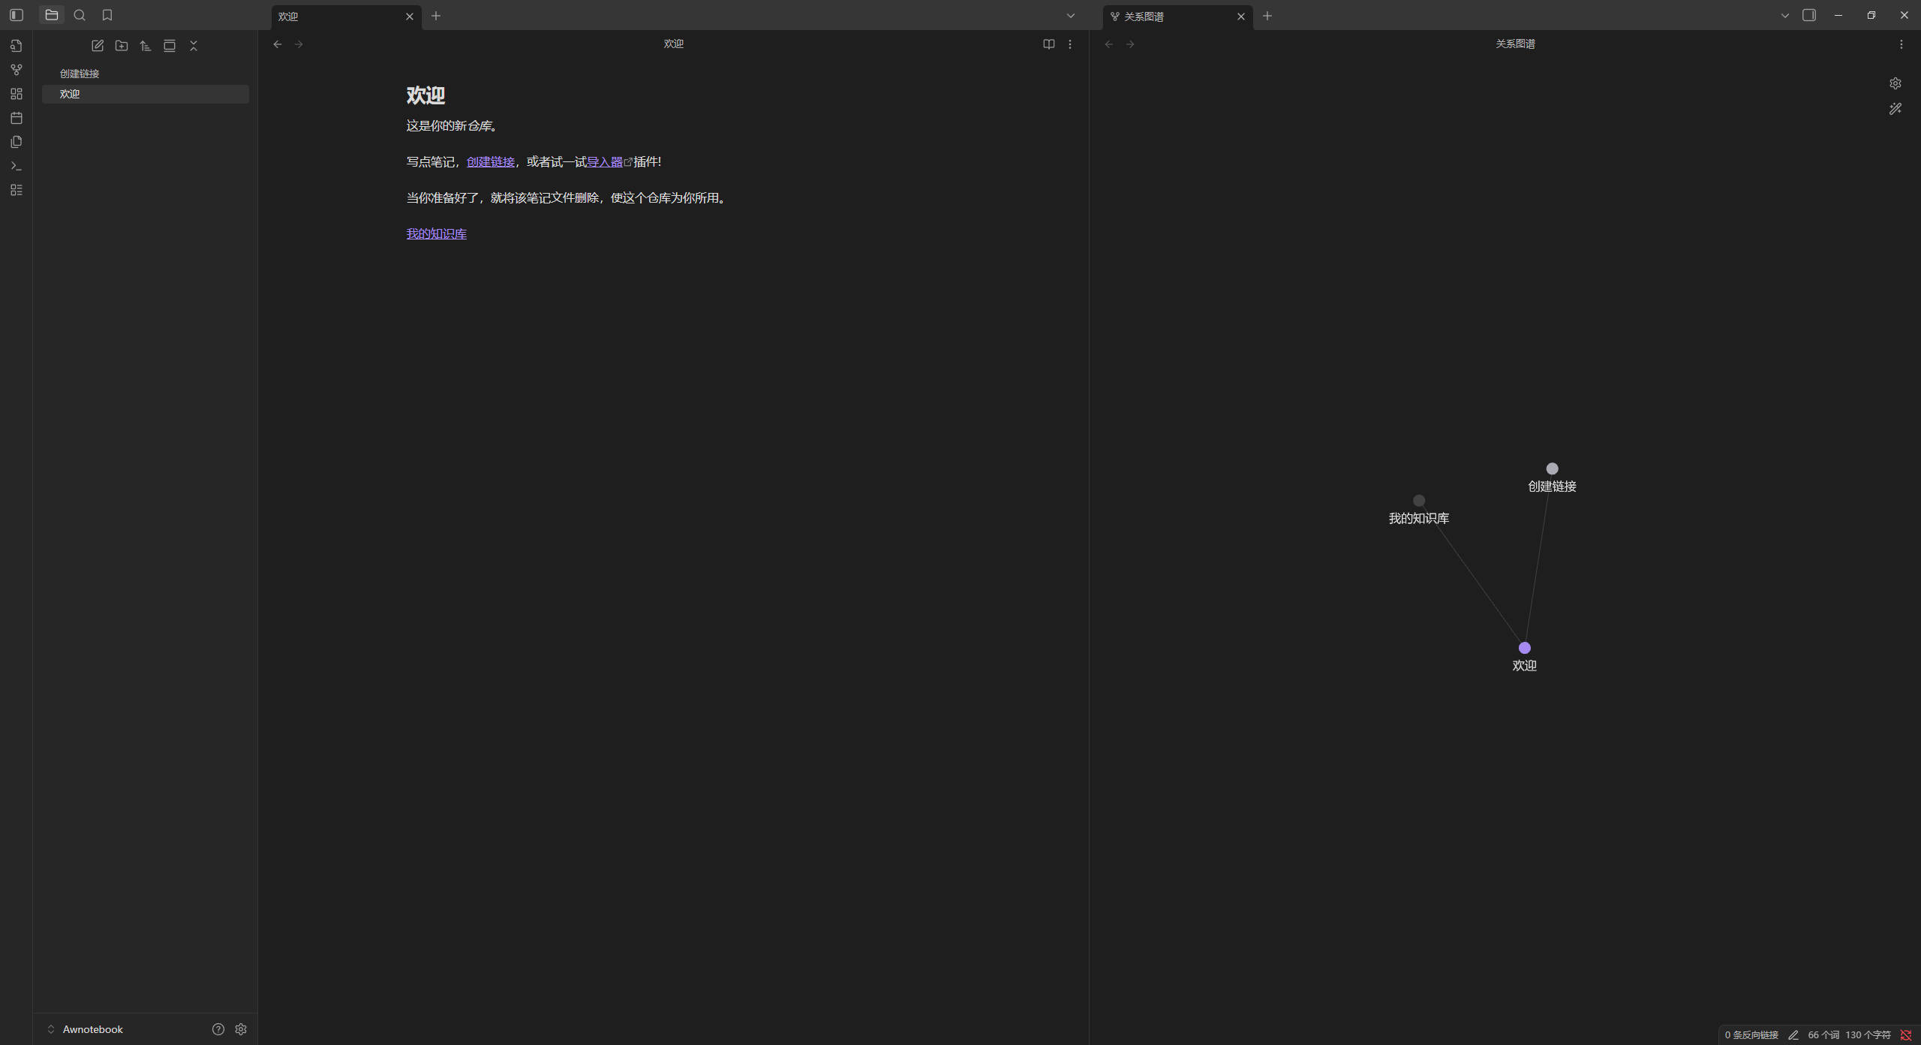The height and width of the screenshot is (1045, 1921).
Task: Create a new folder in explorer
Action: [122, 46]
